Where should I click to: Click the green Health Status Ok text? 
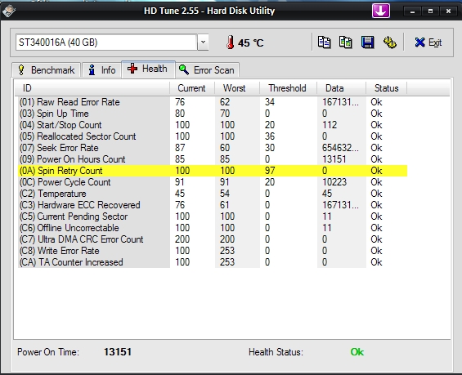tap(357, 352)
